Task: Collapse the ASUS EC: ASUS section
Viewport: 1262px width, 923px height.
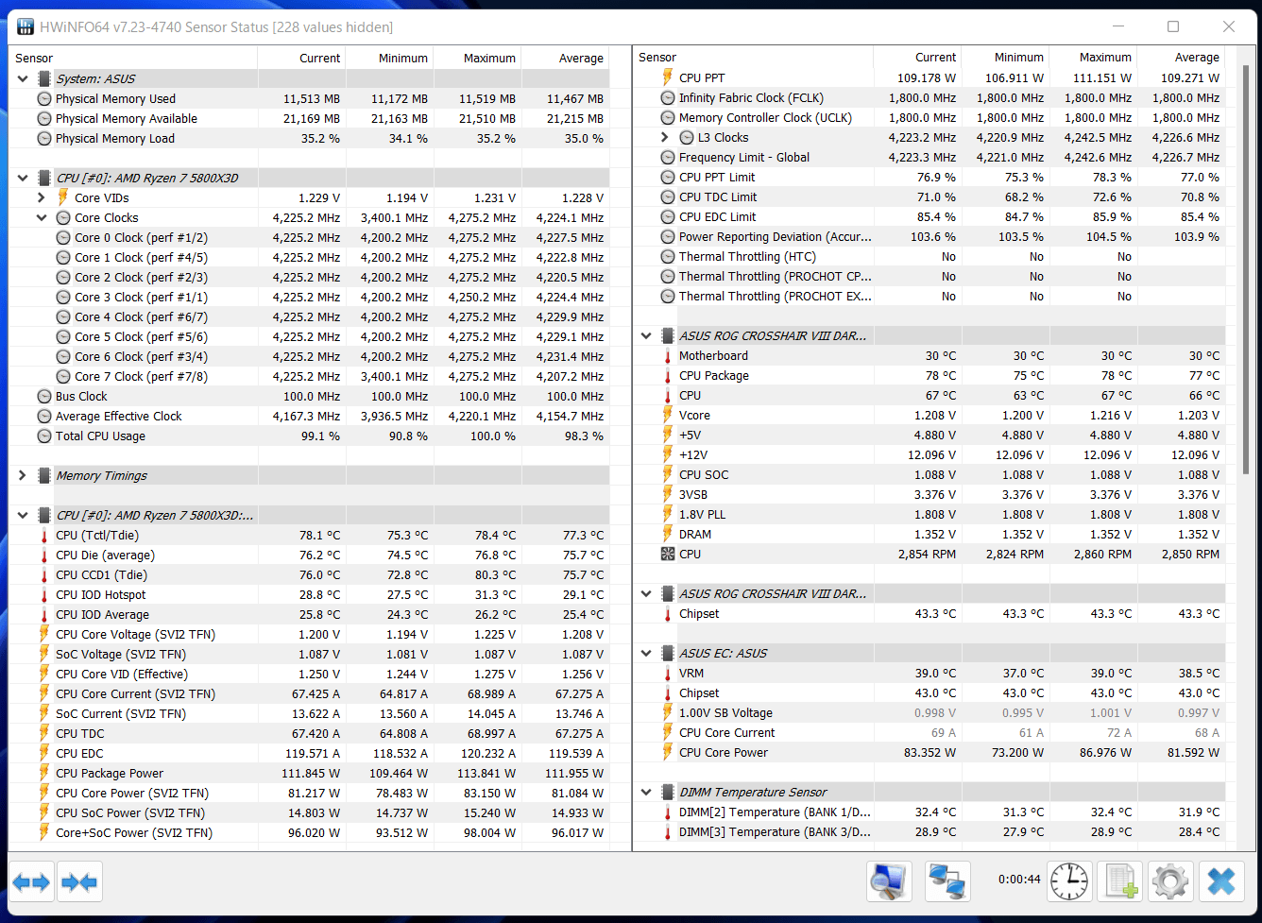Action: click(646, 653)
